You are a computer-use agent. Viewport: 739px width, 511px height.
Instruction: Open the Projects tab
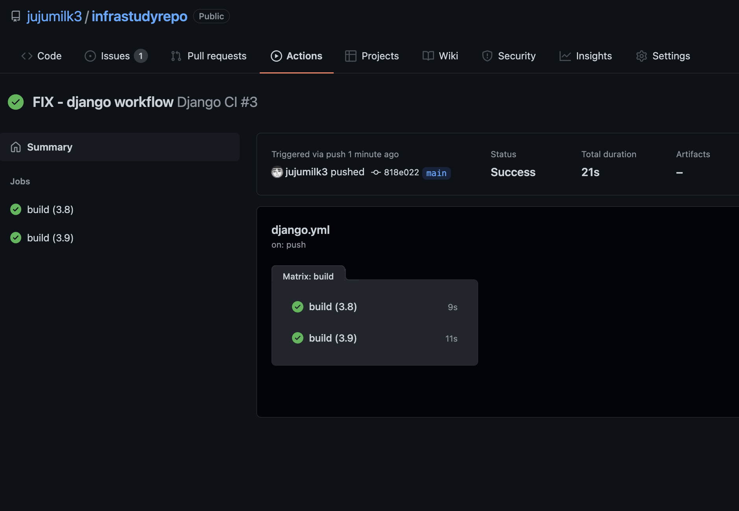click(x=372, y=56)
